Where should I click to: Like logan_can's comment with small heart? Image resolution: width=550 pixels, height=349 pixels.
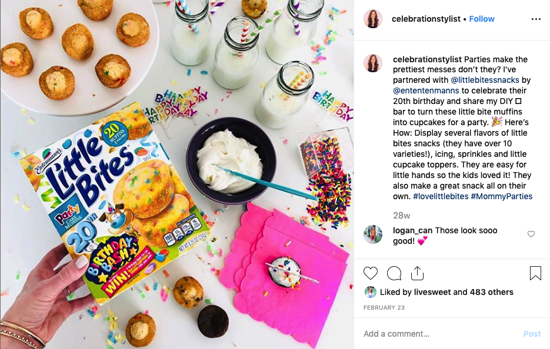[x=531, y=234]
